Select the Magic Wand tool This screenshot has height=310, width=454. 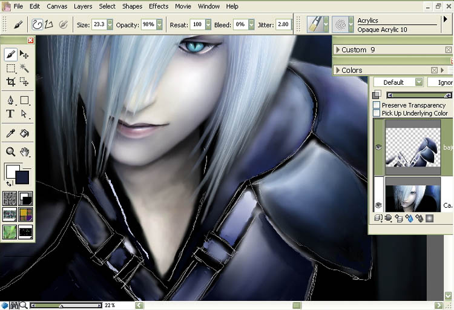tap(24, 68)
